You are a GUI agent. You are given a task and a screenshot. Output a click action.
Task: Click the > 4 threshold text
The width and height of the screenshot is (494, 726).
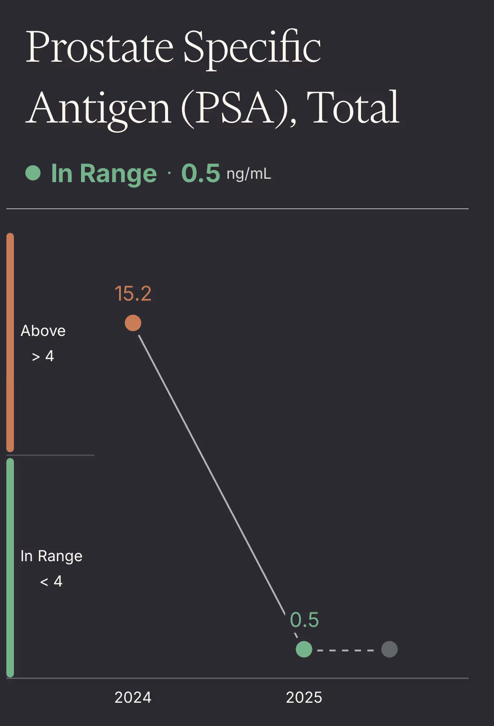click(x=43, y=356)
